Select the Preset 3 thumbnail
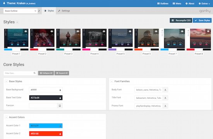213x139 pixels. 68,39
